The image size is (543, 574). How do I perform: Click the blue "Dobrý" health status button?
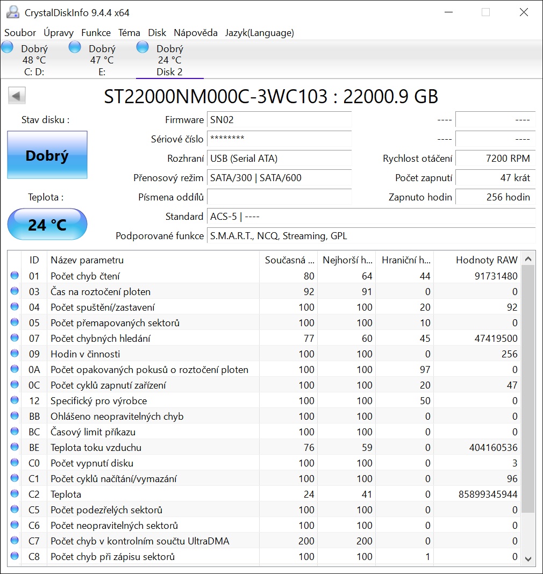coord(47,155)
